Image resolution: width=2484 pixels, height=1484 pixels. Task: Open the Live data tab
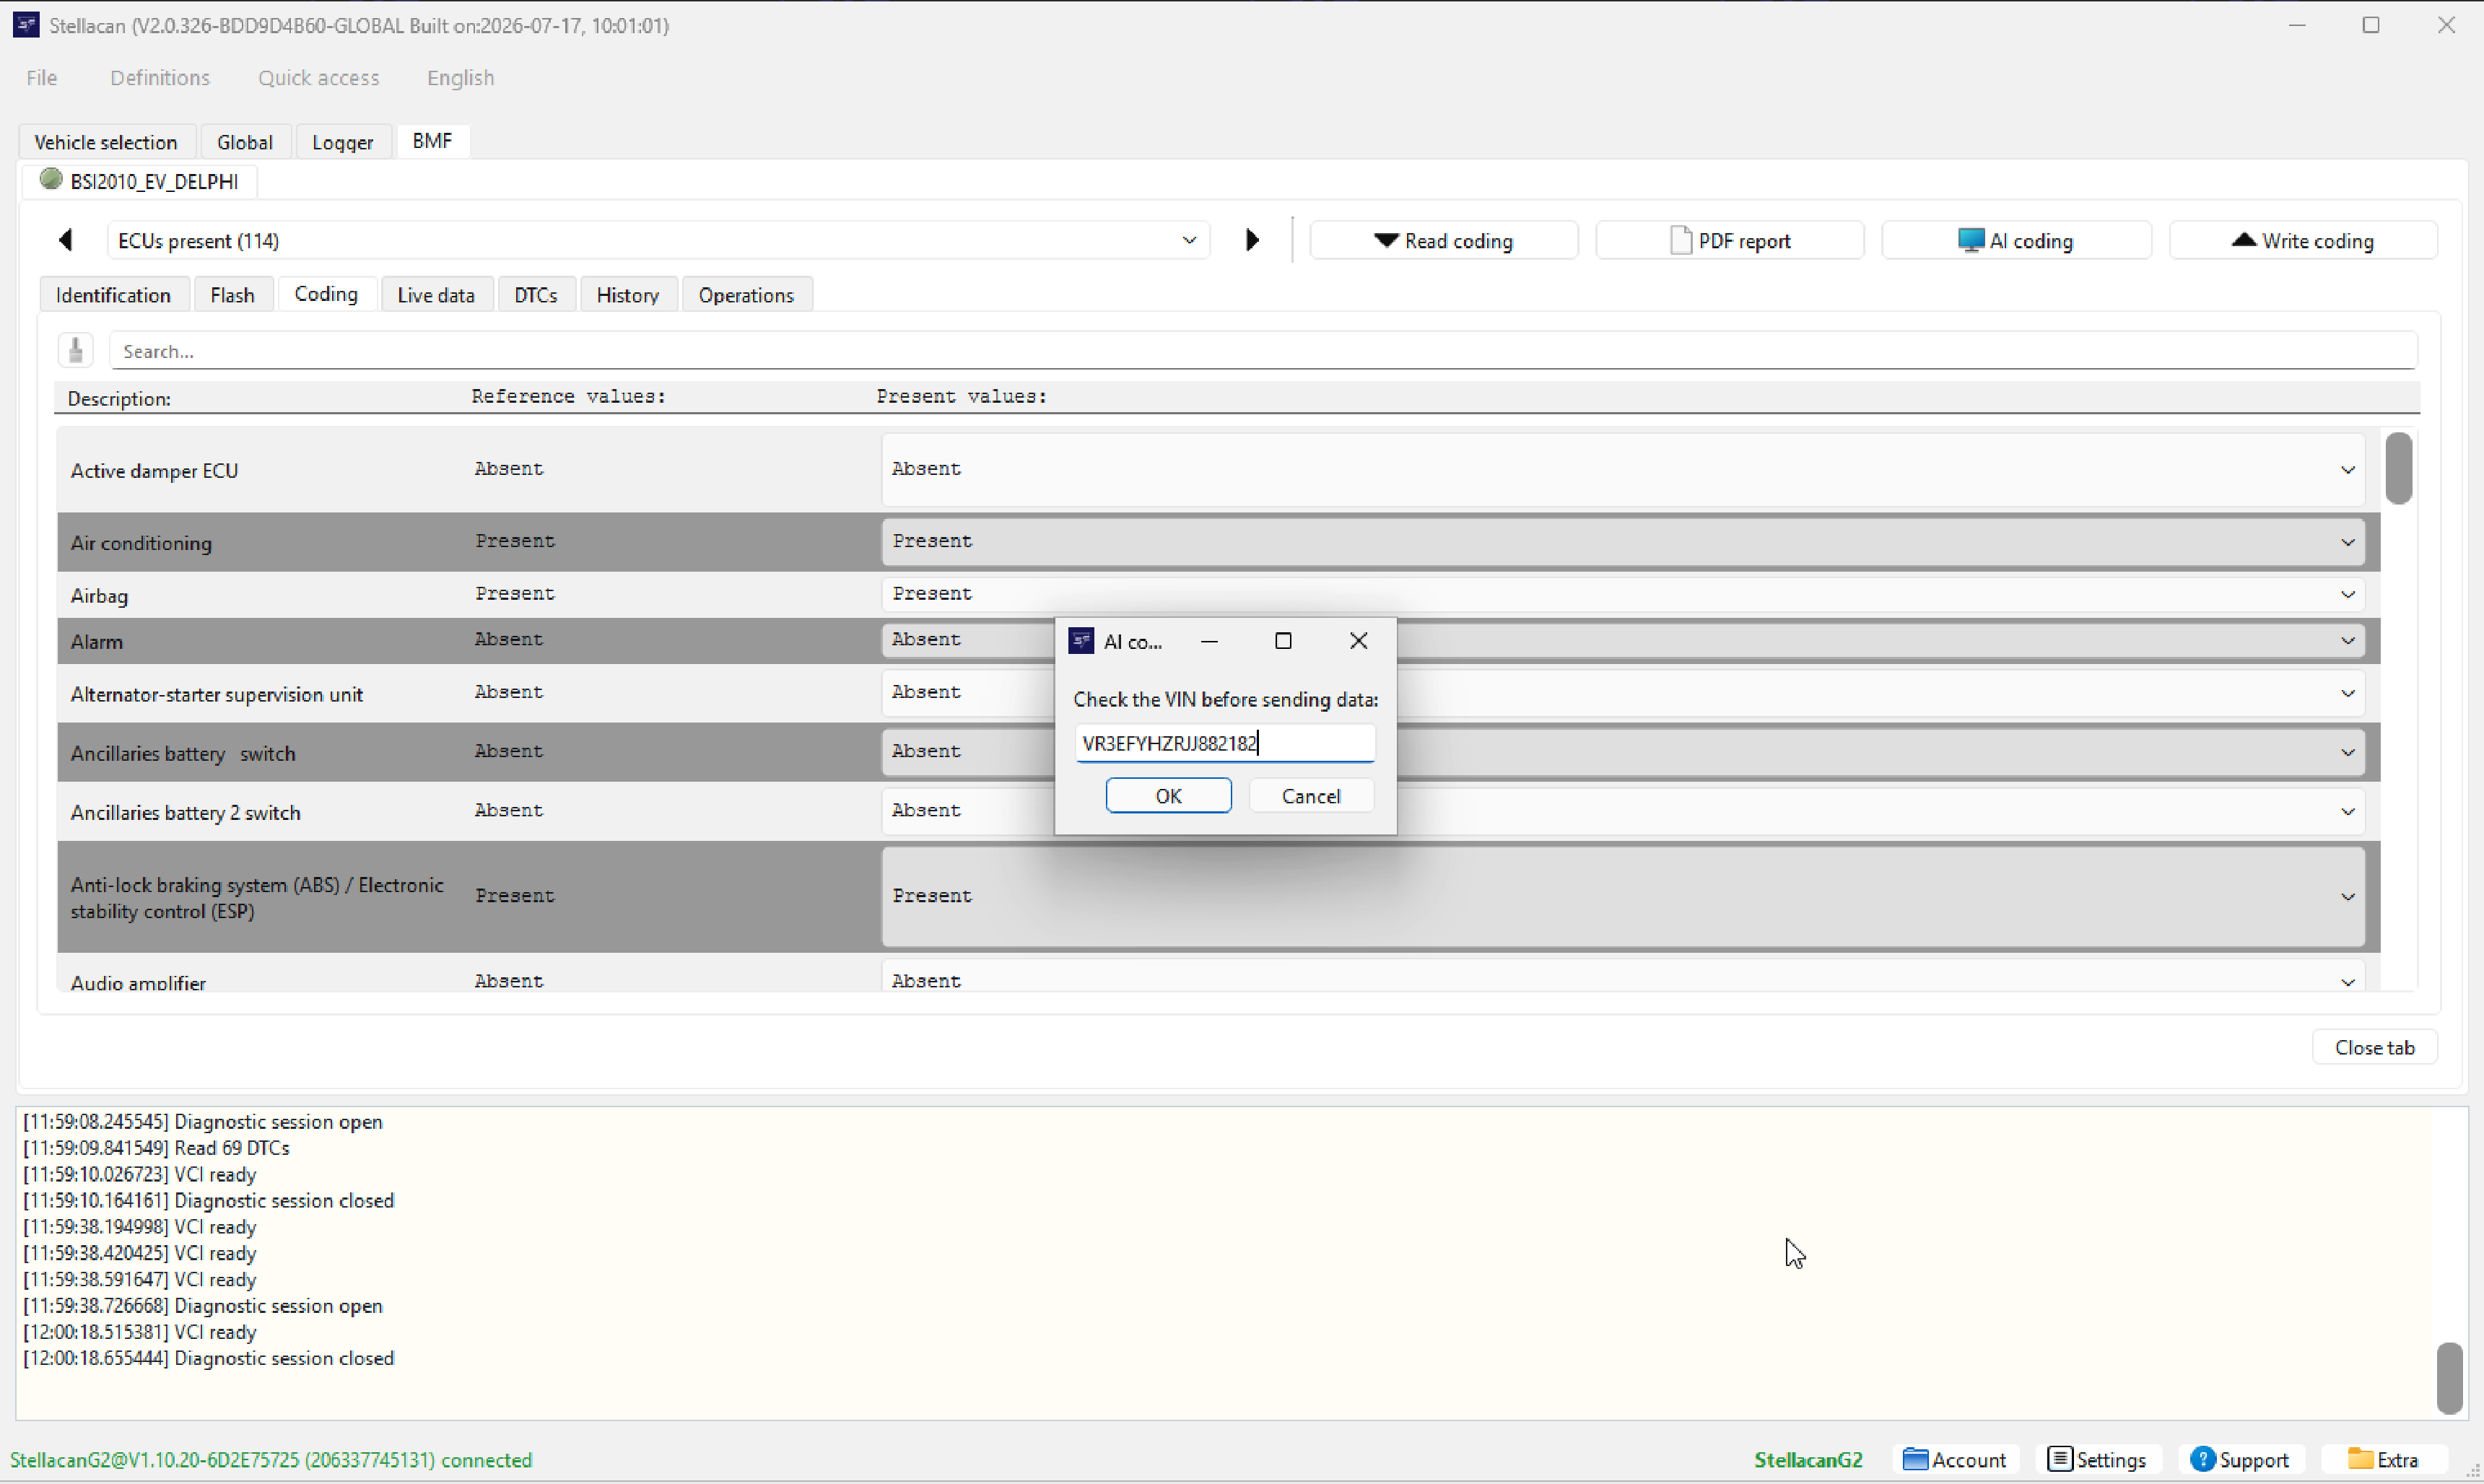[436, 295]
